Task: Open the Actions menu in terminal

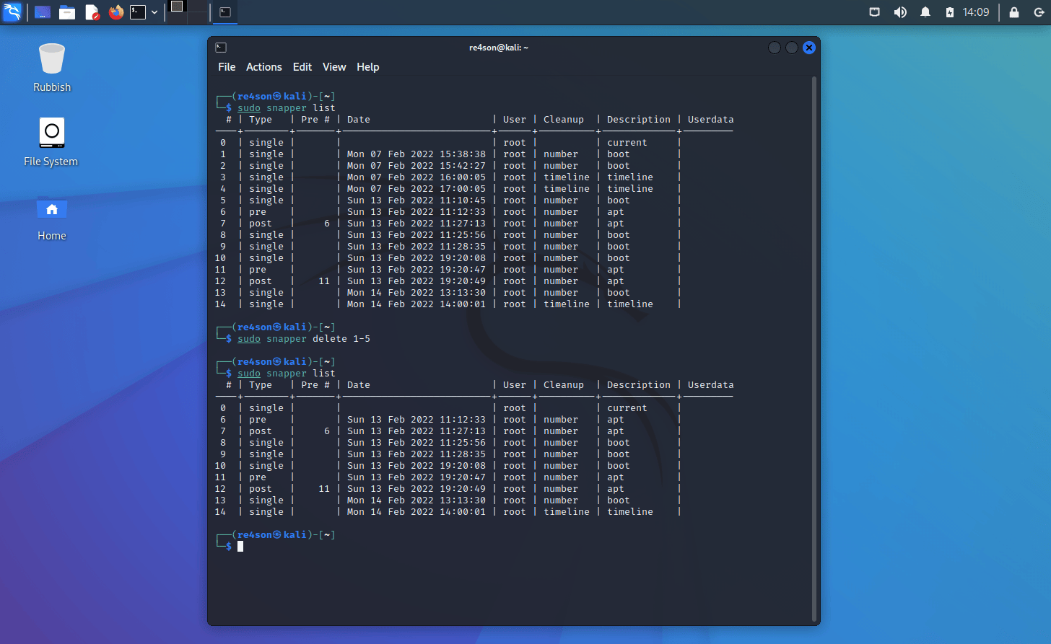Action: [263, 67]
